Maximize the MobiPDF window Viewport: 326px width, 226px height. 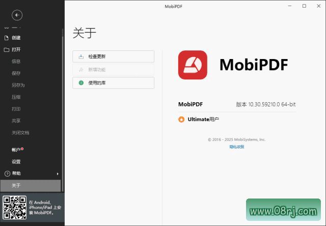pos(304,6)
